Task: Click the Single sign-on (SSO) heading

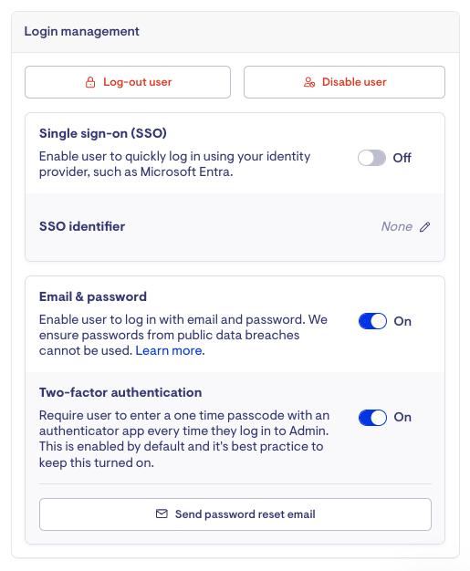Action: [x=103, y=133]
